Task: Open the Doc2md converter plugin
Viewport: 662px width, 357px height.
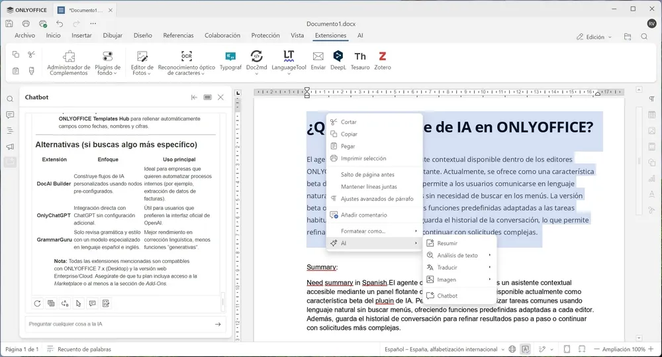Action: tap(257, 62)
